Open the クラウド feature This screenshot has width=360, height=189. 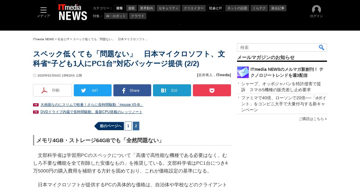coord(138,16)
